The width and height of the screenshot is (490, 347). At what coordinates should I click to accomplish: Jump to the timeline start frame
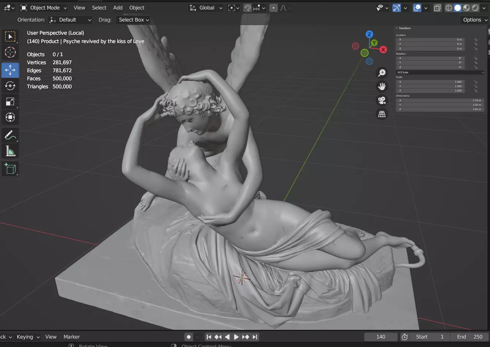click(209, 337)
